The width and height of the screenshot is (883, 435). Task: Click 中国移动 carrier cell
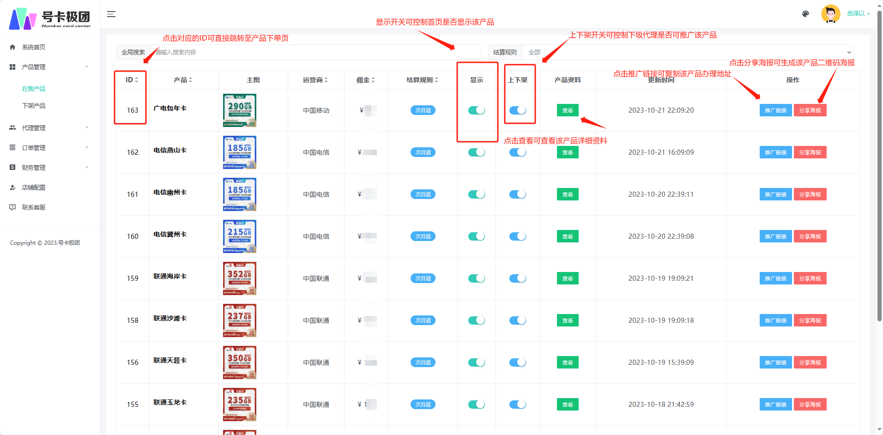point(316,110)
